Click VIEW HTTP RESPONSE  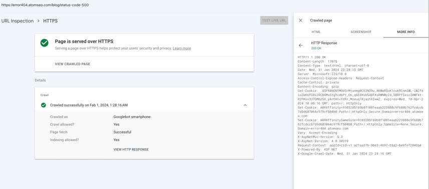[131, 149]
